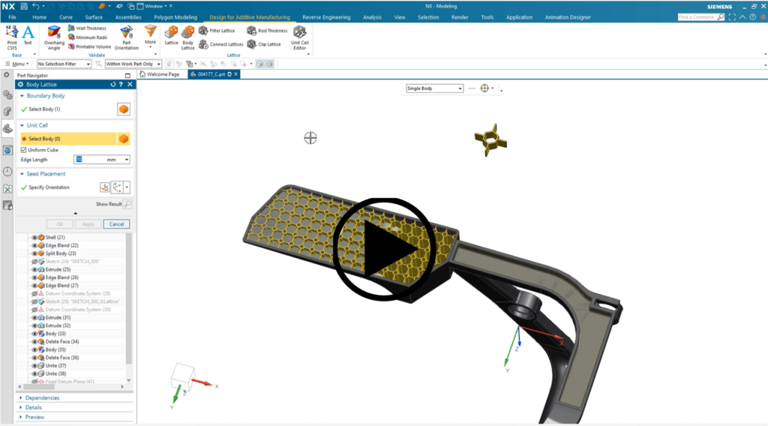This screenshot has width=768, height=426.
Task: Select the Body Lattice ribbon icon
Action: click(x=188, y=36)
